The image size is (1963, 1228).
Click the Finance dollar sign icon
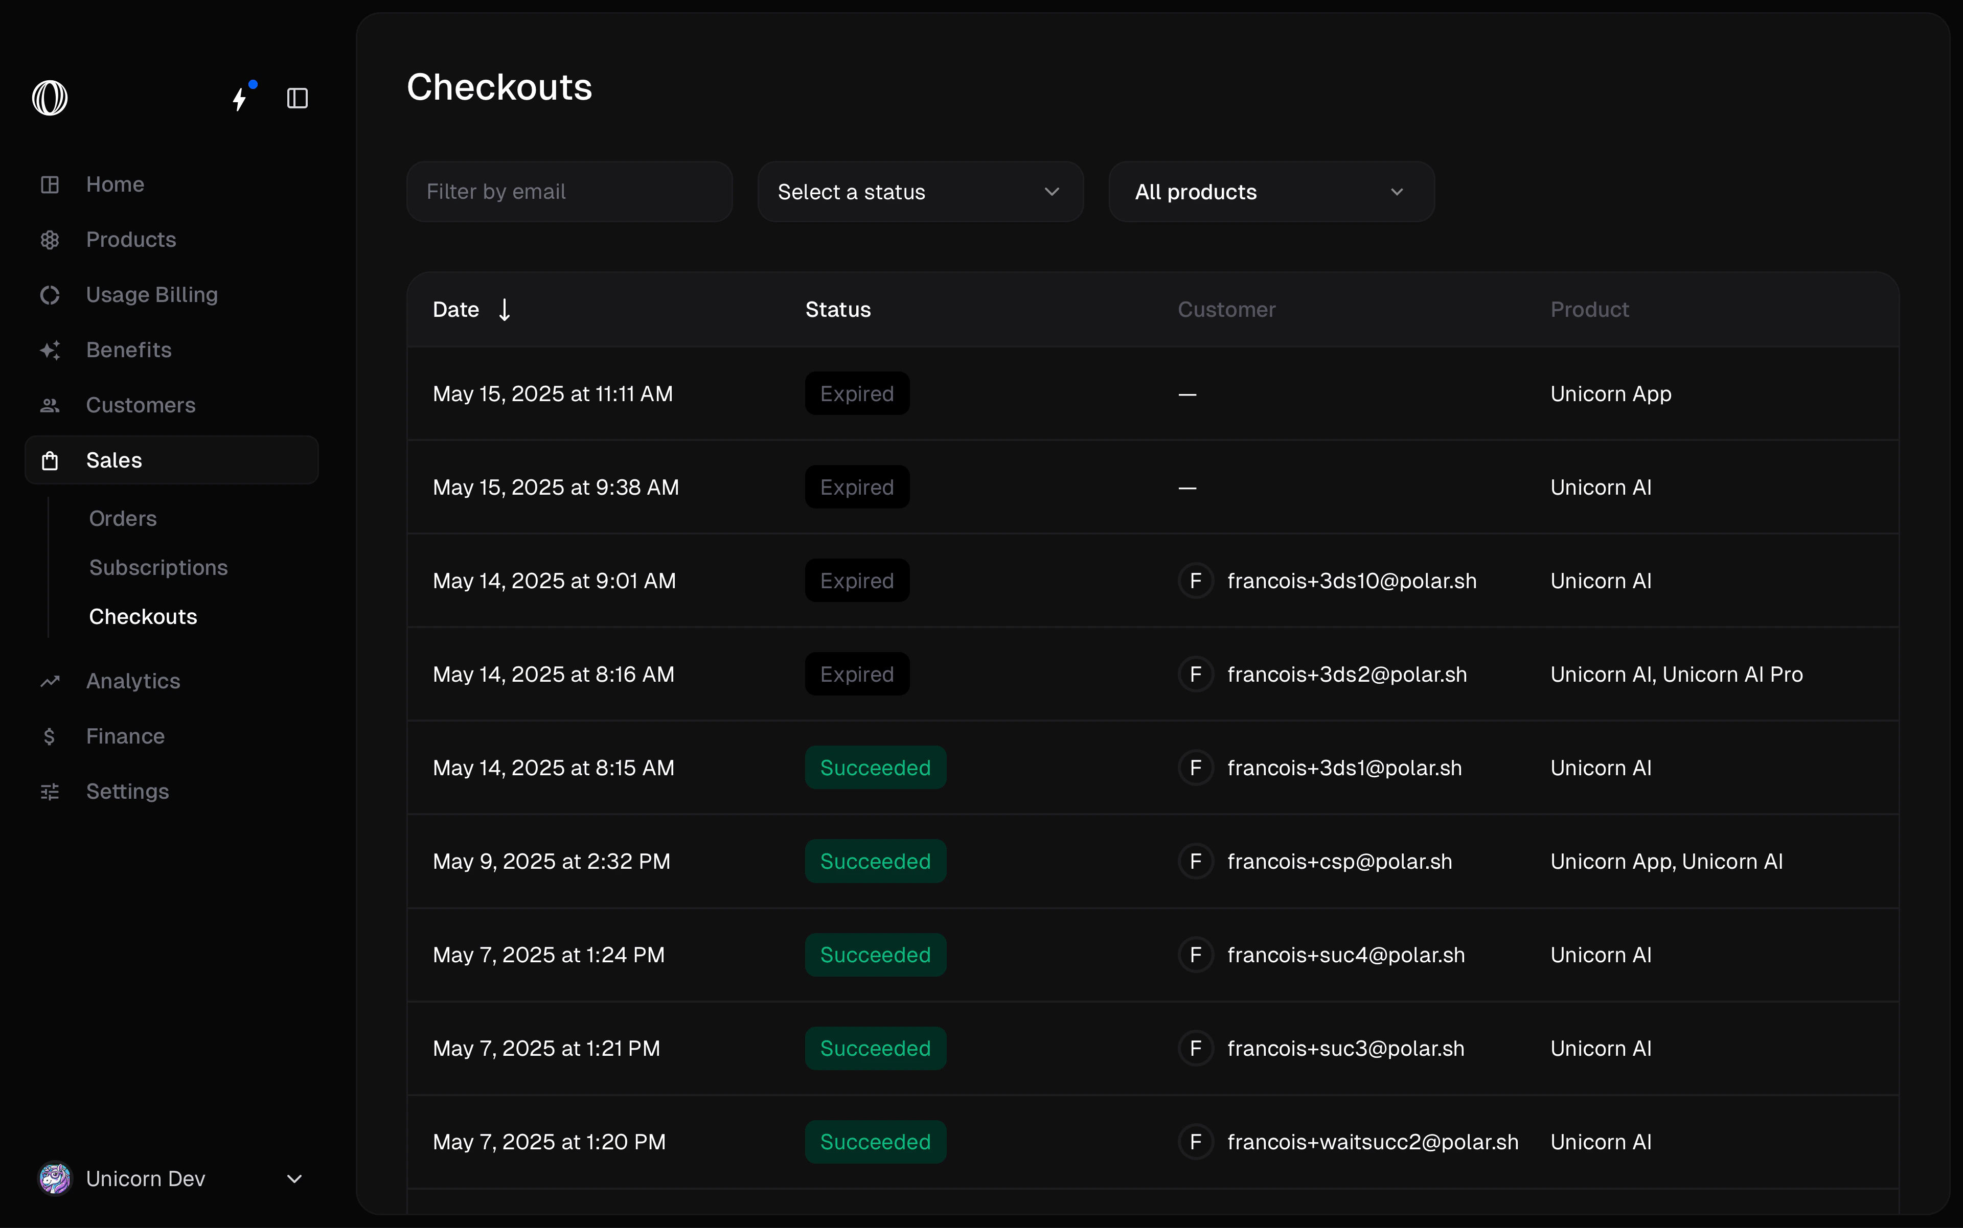(50, 736)
